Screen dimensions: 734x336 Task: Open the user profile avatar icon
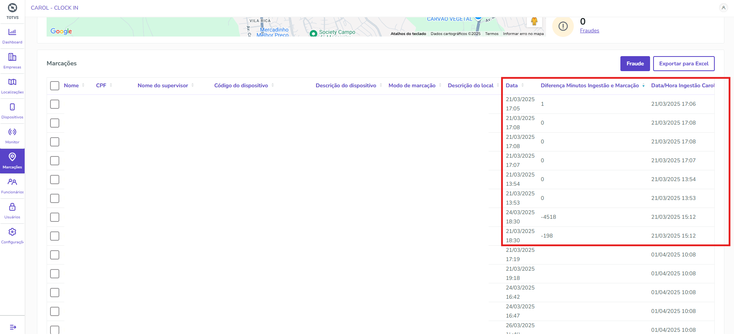click(724, 8)
